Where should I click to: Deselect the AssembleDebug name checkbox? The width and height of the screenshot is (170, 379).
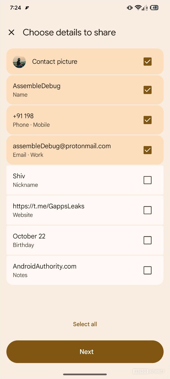(x=147, y=90)
